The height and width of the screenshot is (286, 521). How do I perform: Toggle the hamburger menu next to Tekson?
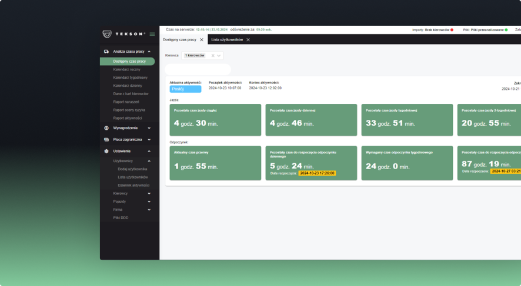(152, 34)
